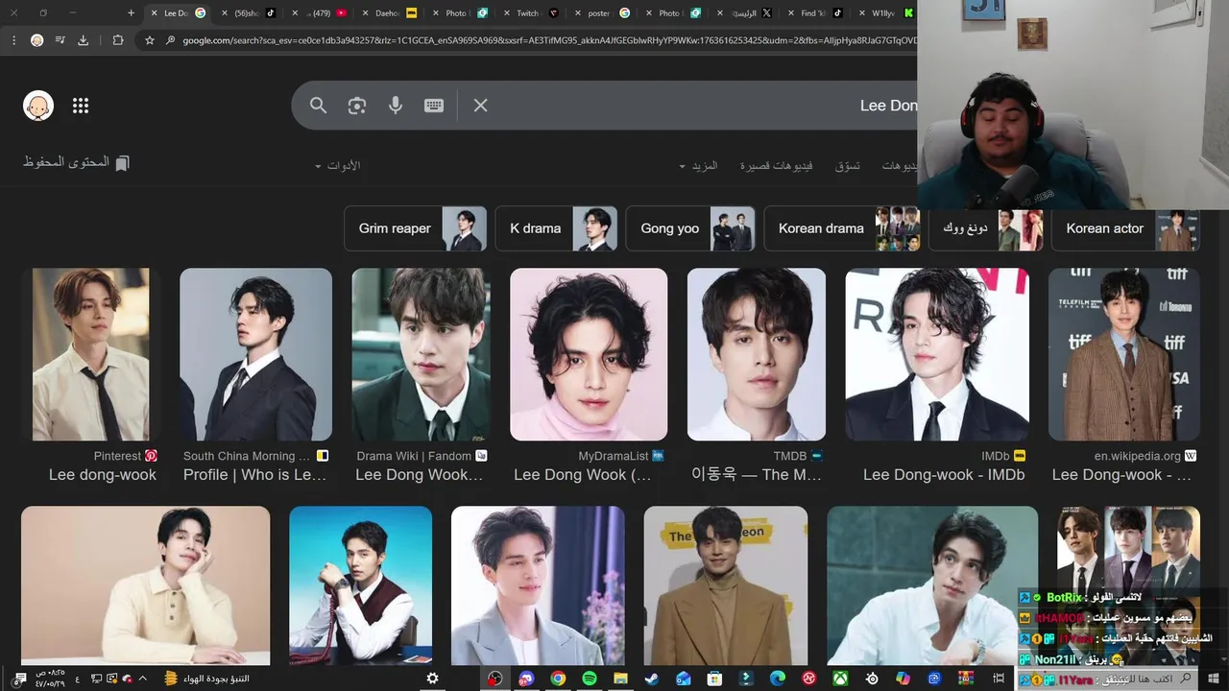Click the Google search input field
This screenshot has height=691, width=1229.
click(x=706, y=106)
